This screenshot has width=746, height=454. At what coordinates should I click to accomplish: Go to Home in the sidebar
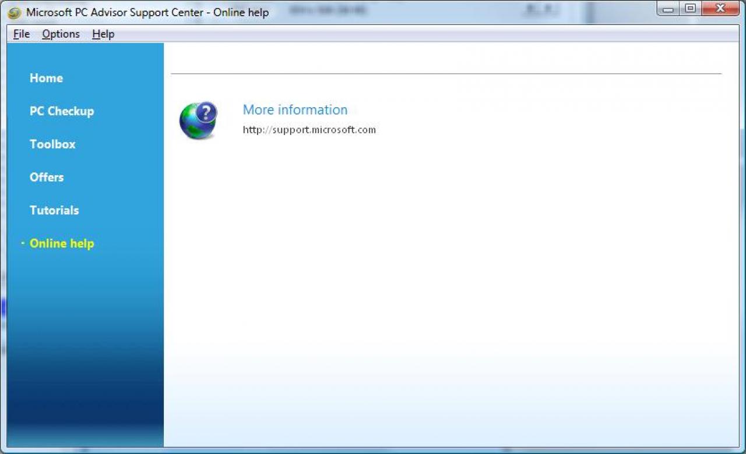tap(46, 78)
